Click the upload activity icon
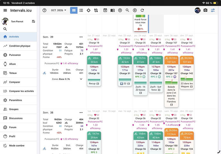 [x=120, y=10]
